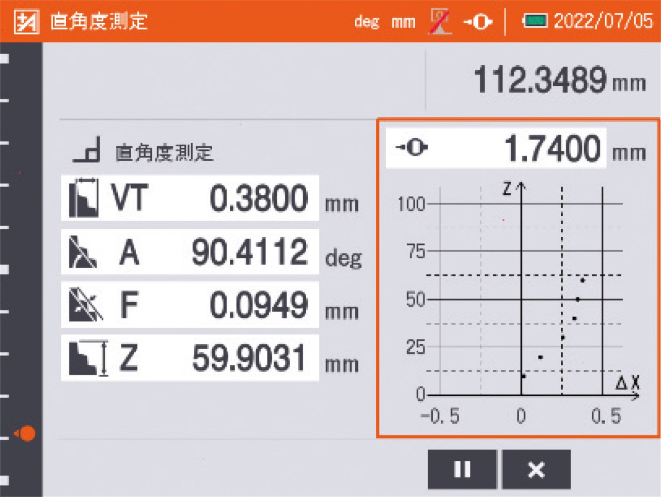Click the squareness measurement icon in the title bar
The width and height of the screenshot is (661, 497).
26,22
